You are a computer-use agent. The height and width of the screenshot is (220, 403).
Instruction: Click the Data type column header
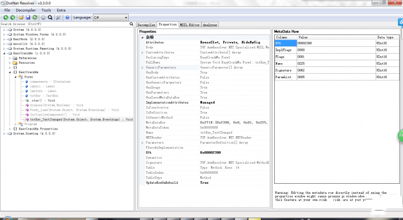387,37
